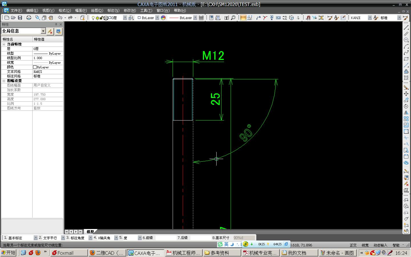The height and width of the screenshot is (257, 411).
Task: Toggle 线宽 line width display
Action: pos(365,245)
